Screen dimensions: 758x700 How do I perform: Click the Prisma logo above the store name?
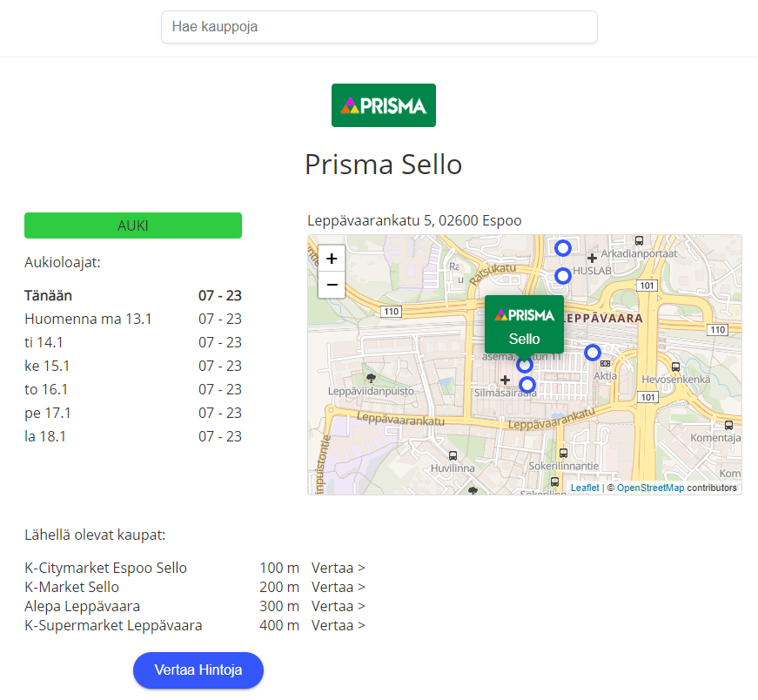[x=383, y=105]
